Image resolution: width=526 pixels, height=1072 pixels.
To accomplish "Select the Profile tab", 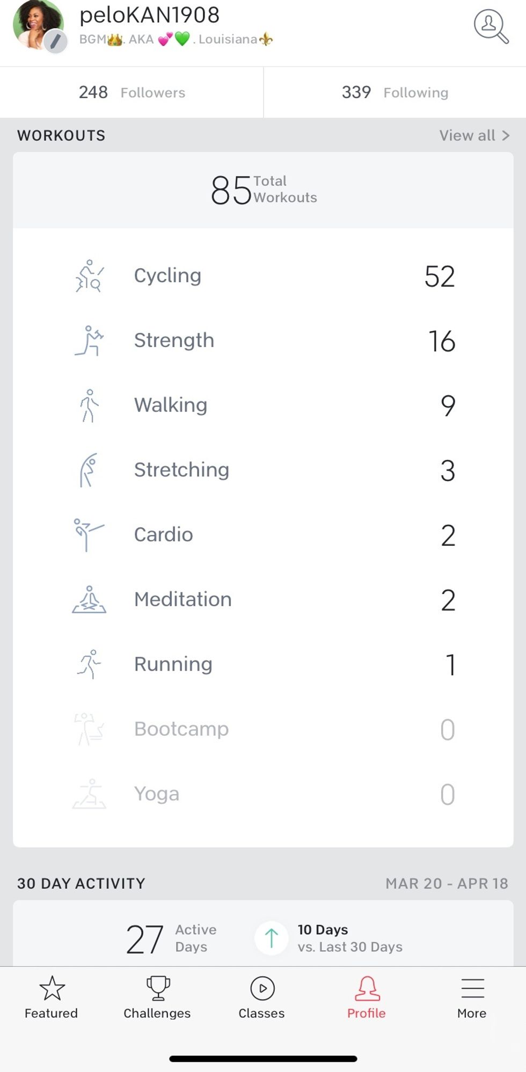I will (367, 997).
